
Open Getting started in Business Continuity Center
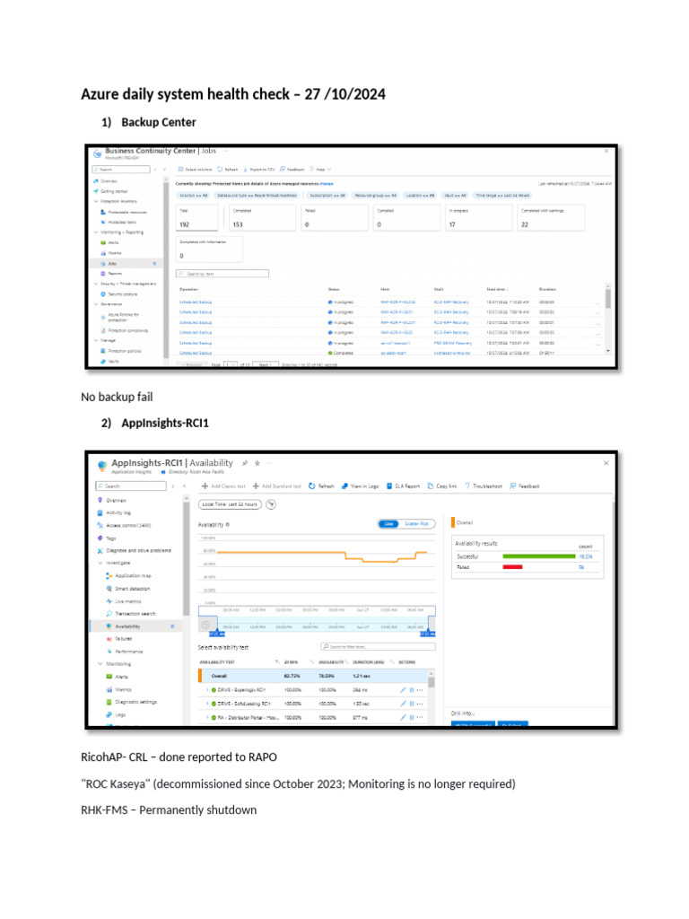[x=114, y=192]
